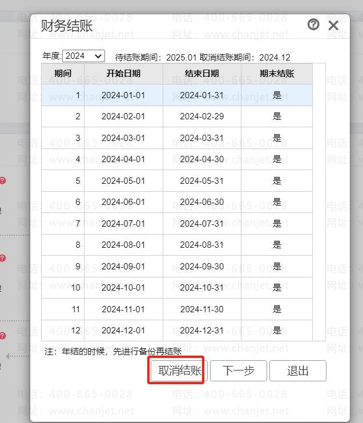
Task: Select the 2024-06-30 end date cell
Action: pos(202,202)
